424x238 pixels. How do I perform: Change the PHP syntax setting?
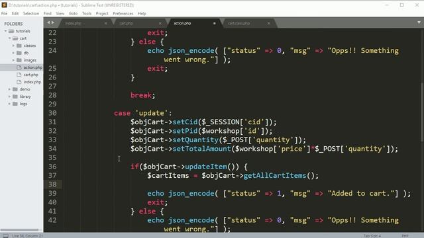point(405,236)
